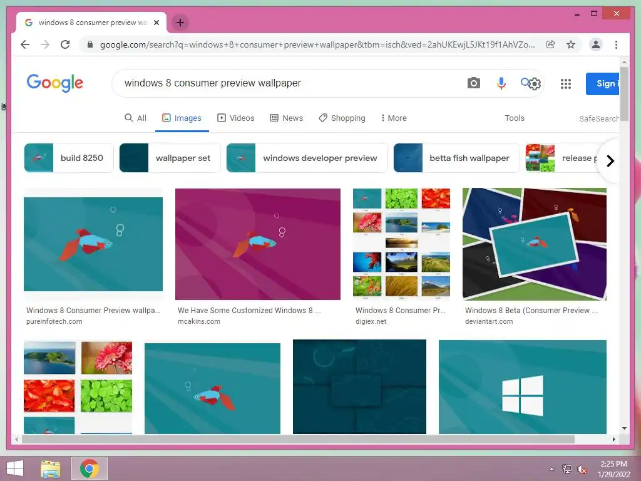
Task: Reload the page with the refresh icon
Action: point(65,44)
